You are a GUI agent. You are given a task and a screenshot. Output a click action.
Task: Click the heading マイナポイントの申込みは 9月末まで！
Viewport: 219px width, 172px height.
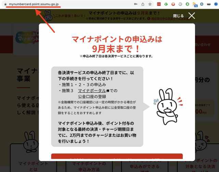(117, 44)
